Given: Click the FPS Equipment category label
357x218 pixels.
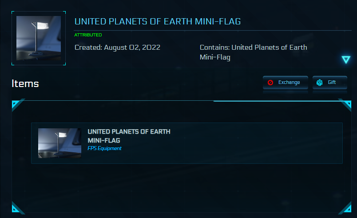Looking at the screenshot, I should (x=104, y=148).
